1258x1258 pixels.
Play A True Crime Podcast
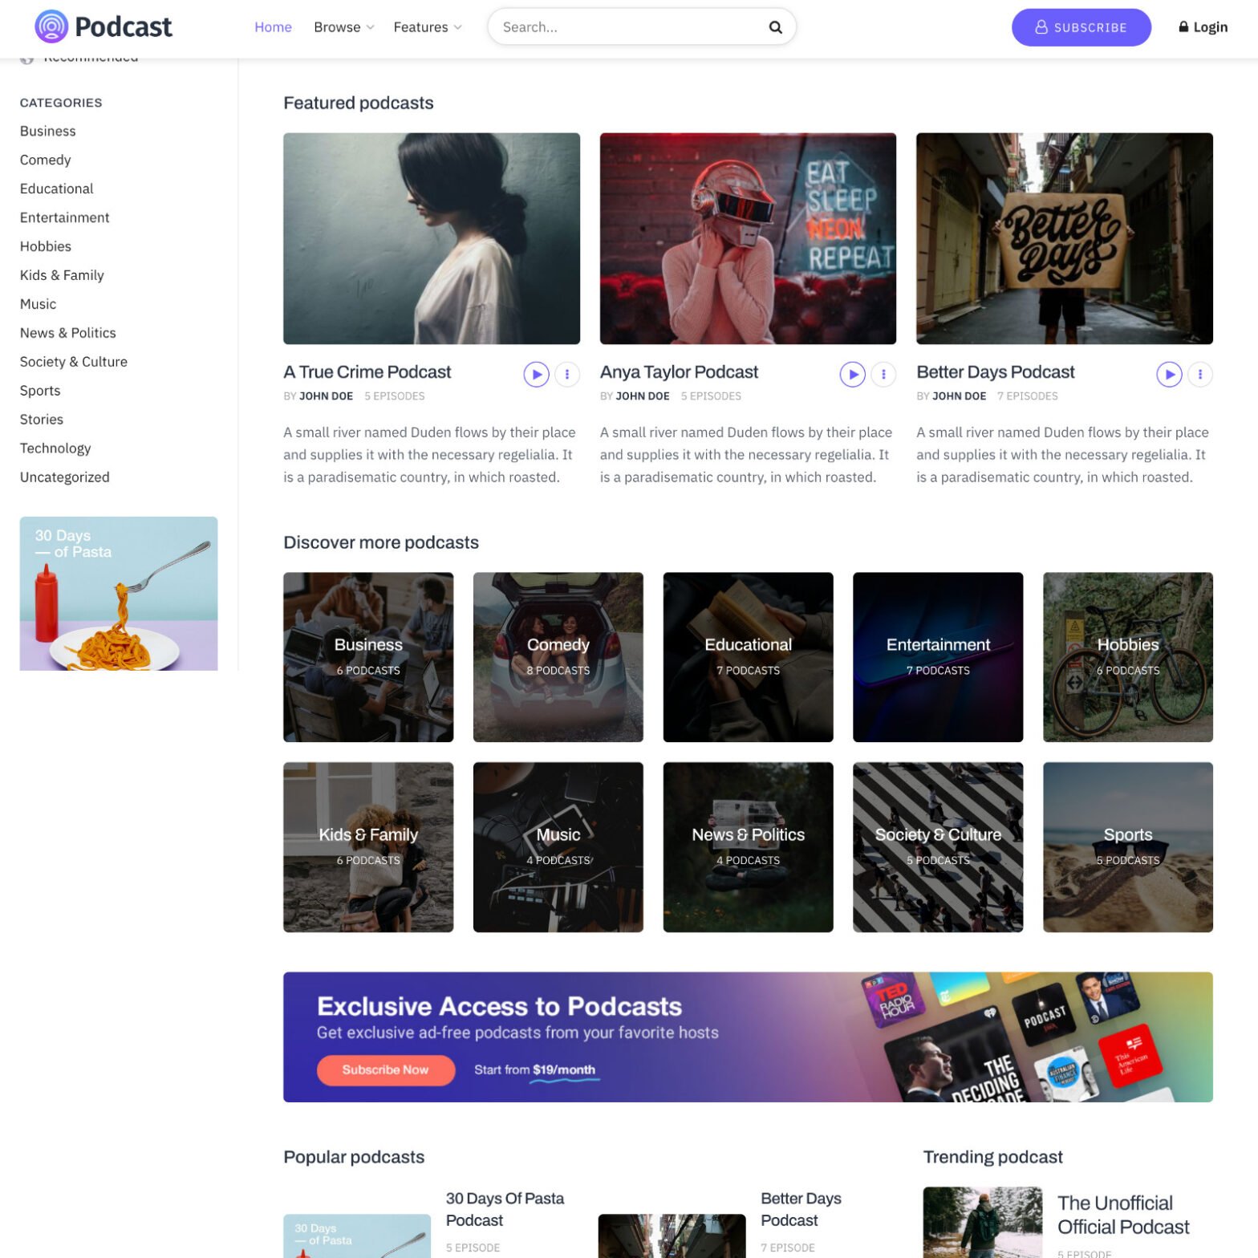(536, 374)
